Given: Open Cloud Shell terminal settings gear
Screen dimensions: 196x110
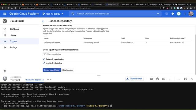Looking at the screenshot, I should pos(158,79).
